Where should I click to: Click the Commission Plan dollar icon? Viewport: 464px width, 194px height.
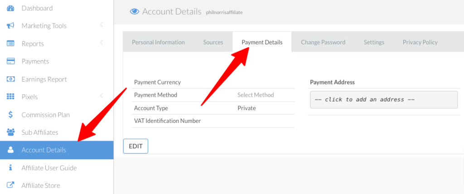tap(10, 115)
